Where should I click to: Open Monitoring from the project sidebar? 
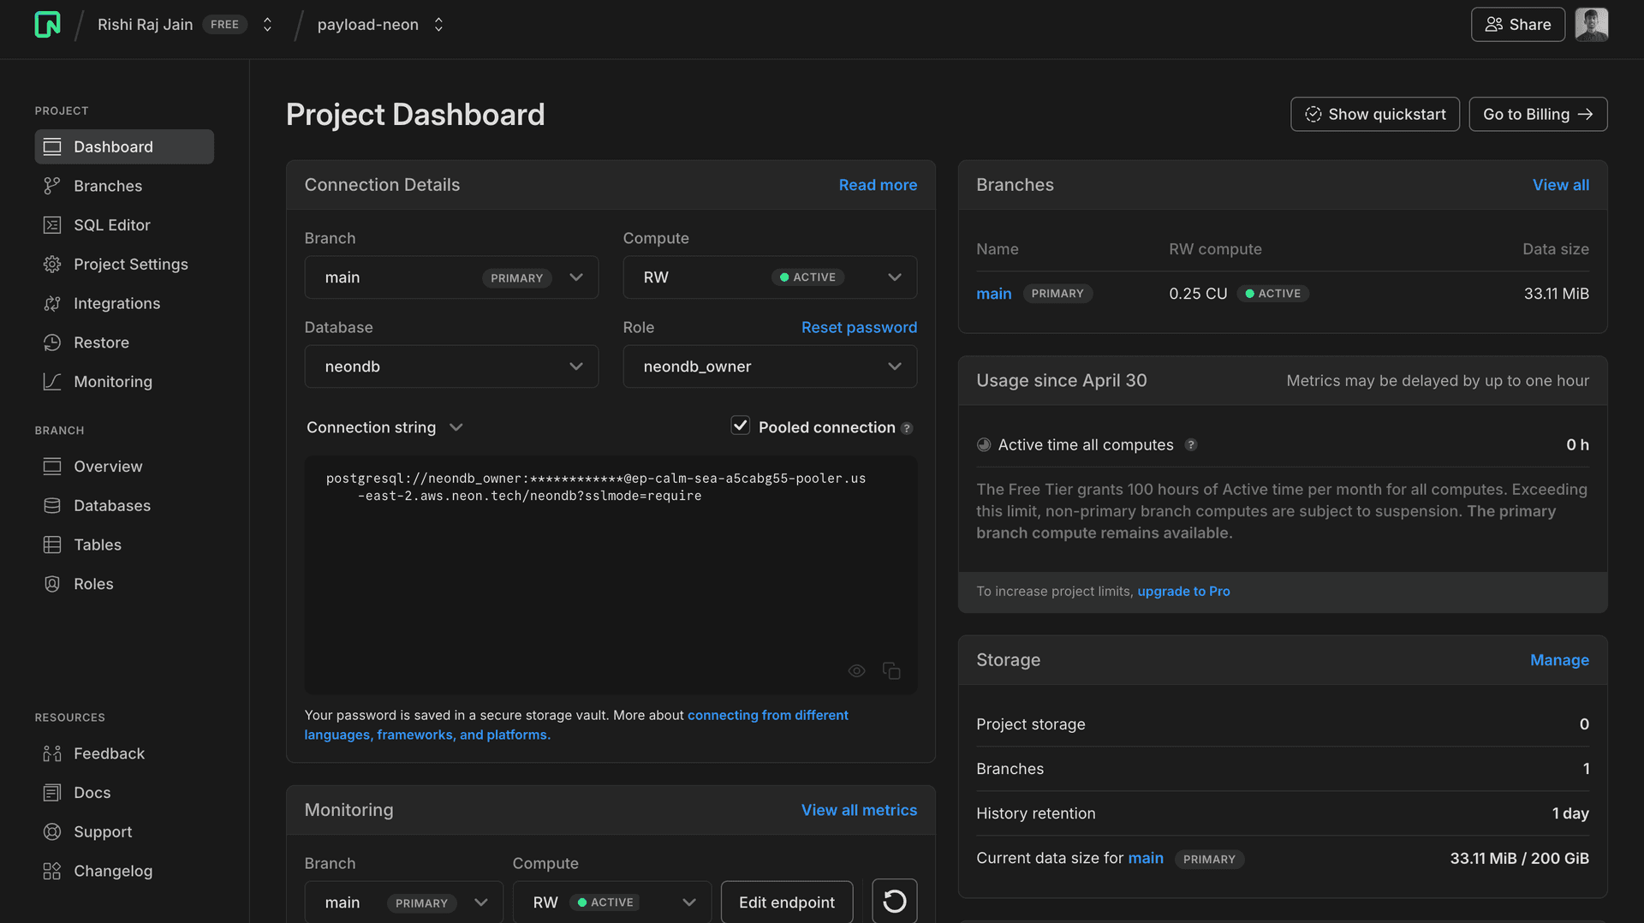click(x=113, y=381)
